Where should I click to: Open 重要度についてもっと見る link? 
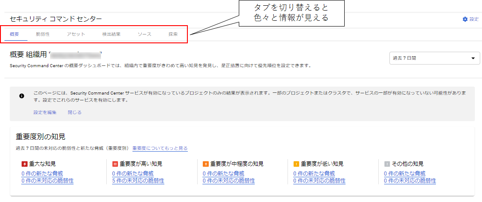(160, 149)
